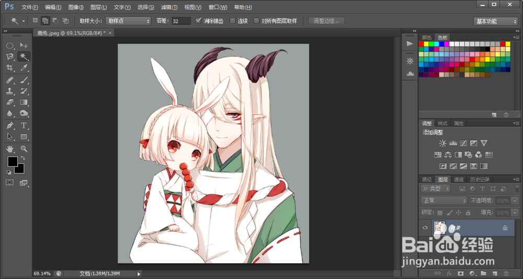Image resolution: width=523 pixels, height=279 pixels.
Task: Open the blend mode dropdown (正常)
Action: point(444,200)
